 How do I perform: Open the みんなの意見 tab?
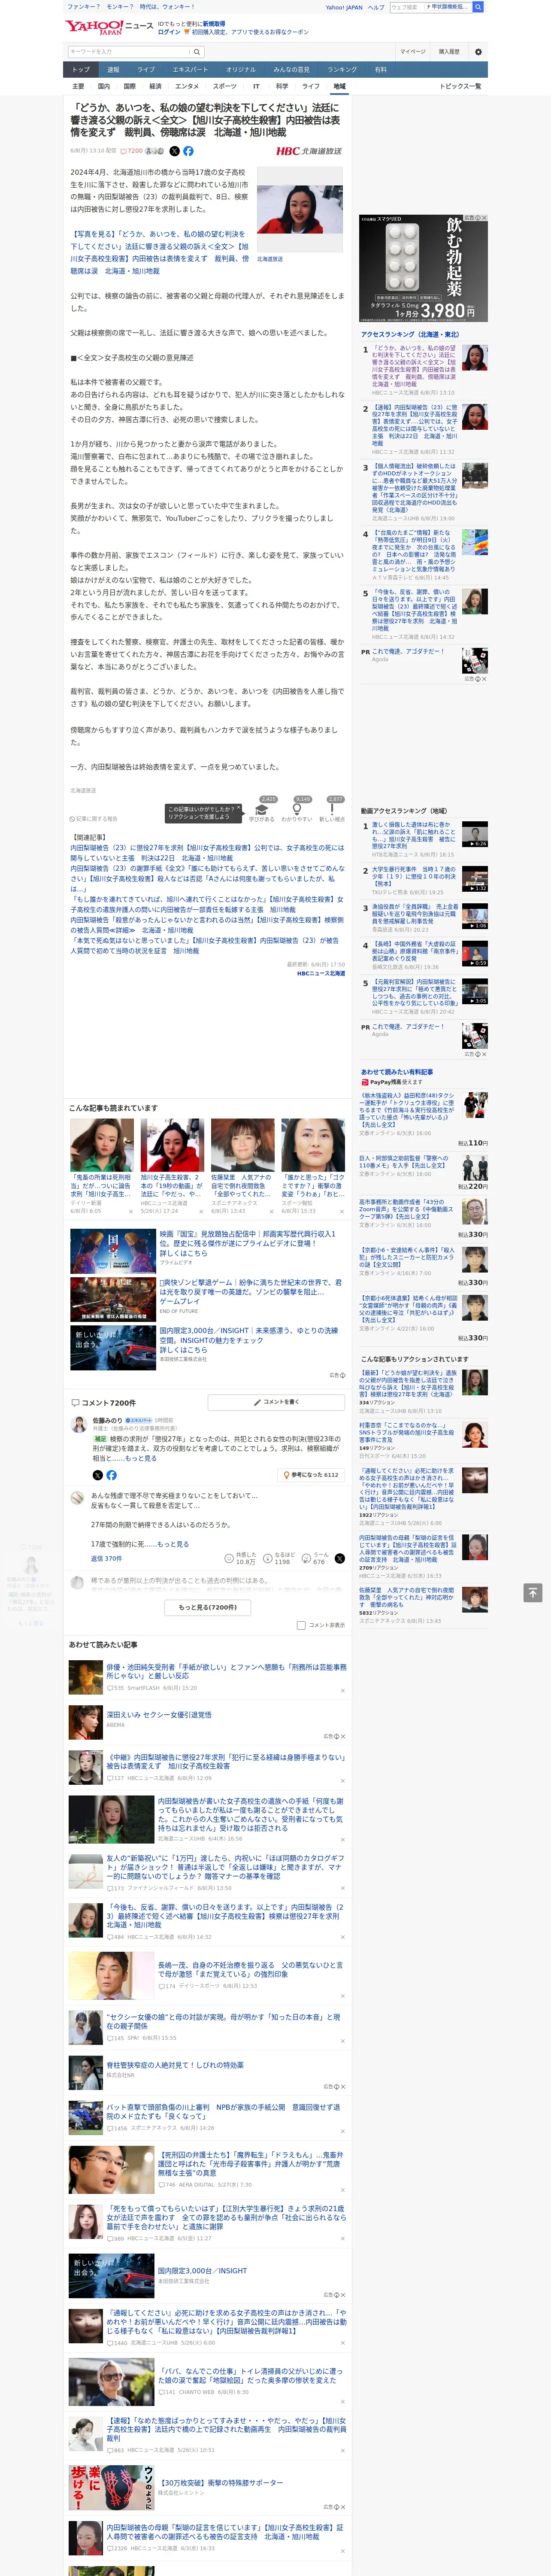click(292, 70)
